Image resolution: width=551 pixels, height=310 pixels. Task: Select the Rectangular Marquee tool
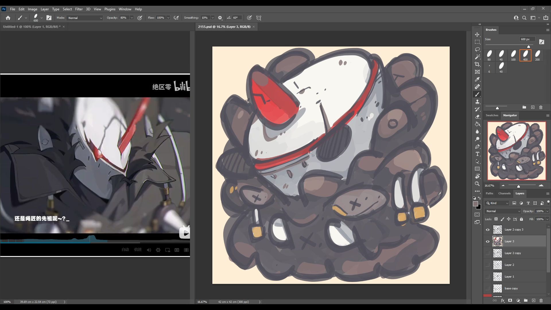point(477,42)
